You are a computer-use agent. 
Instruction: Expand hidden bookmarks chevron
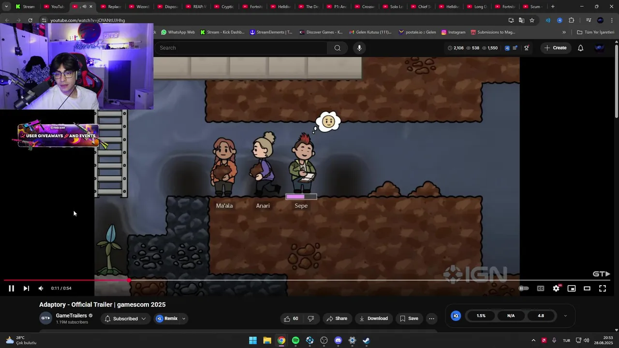564,32
